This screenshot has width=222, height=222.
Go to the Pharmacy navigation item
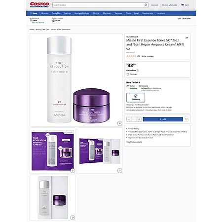click(107, 13)
